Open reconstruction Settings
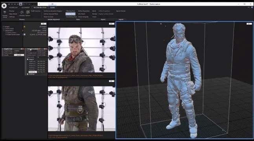Screen dimensions: 254x141 [x=12, y=17]
